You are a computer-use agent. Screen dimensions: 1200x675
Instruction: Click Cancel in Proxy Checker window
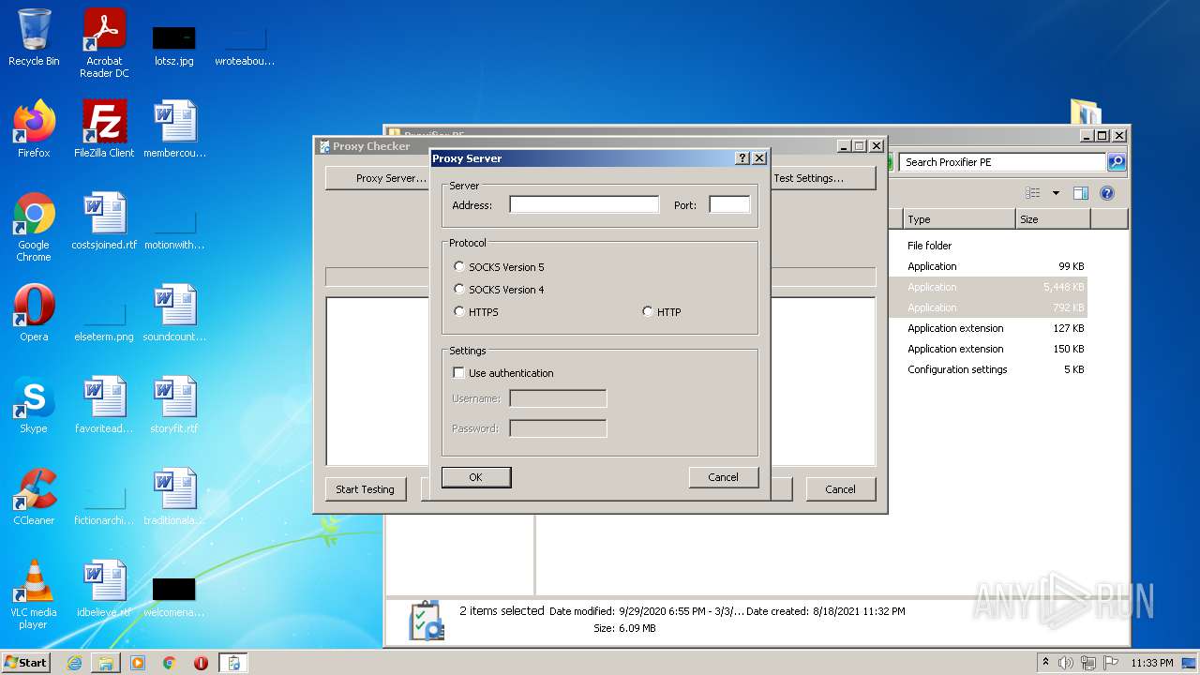pyautogui.click(x=840, y=489)
